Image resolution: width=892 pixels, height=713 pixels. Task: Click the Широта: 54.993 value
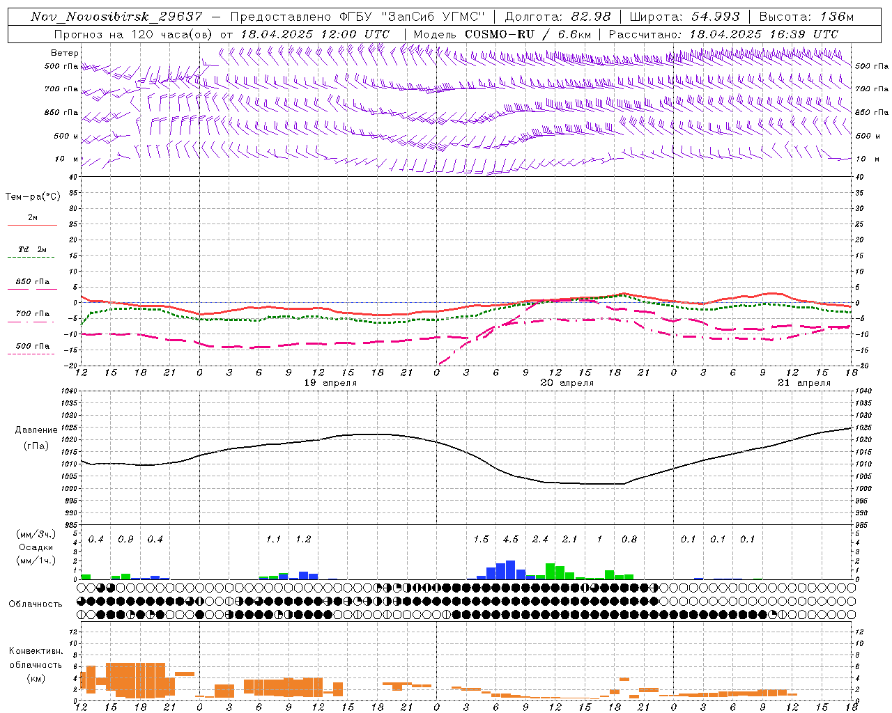coord(684,17)
